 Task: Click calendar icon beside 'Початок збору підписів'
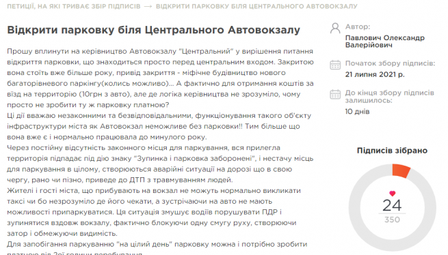pyautogui.click(x=335, y=65)
